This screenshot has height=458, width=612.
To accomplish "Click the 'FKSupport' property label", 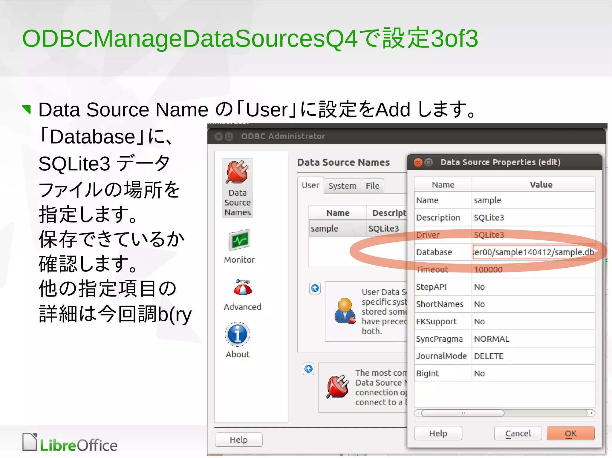I will tap(436, 321).
